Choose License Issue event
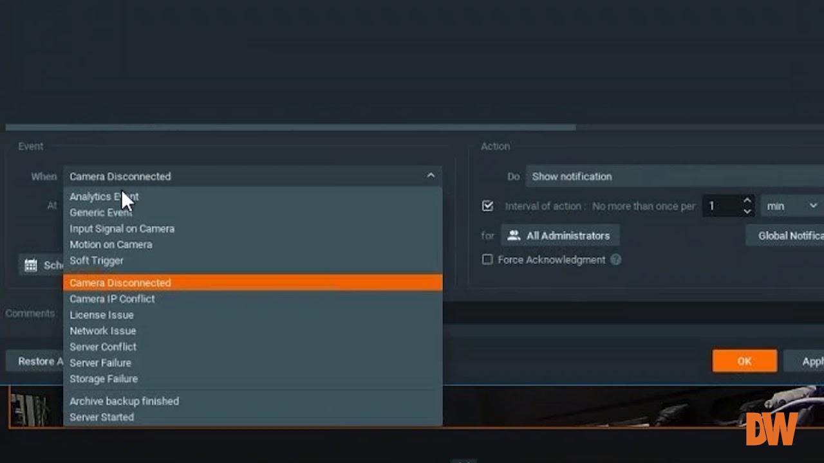Image resolution: width=824 pixels, height=463 pixels. (252, 315)
